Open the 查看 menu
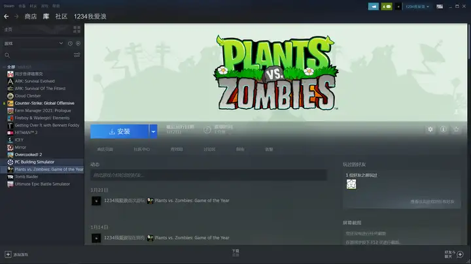The width and height of the screenshot is (471, 264). tap(22, 6)
